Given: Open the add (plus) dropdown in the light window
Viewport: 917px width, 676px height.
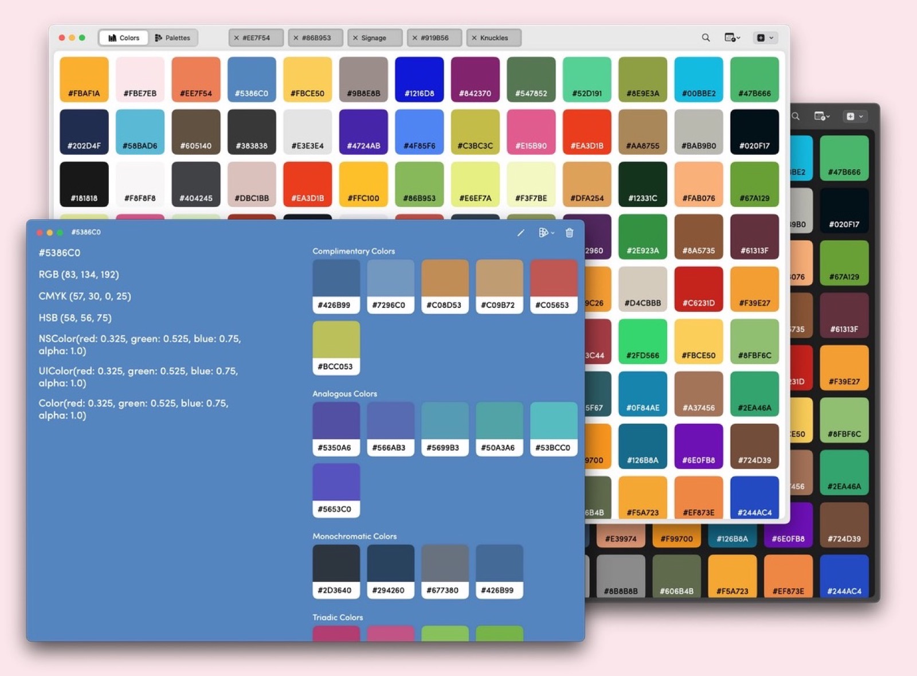Looking at the screenshot, I should (765, 38).
